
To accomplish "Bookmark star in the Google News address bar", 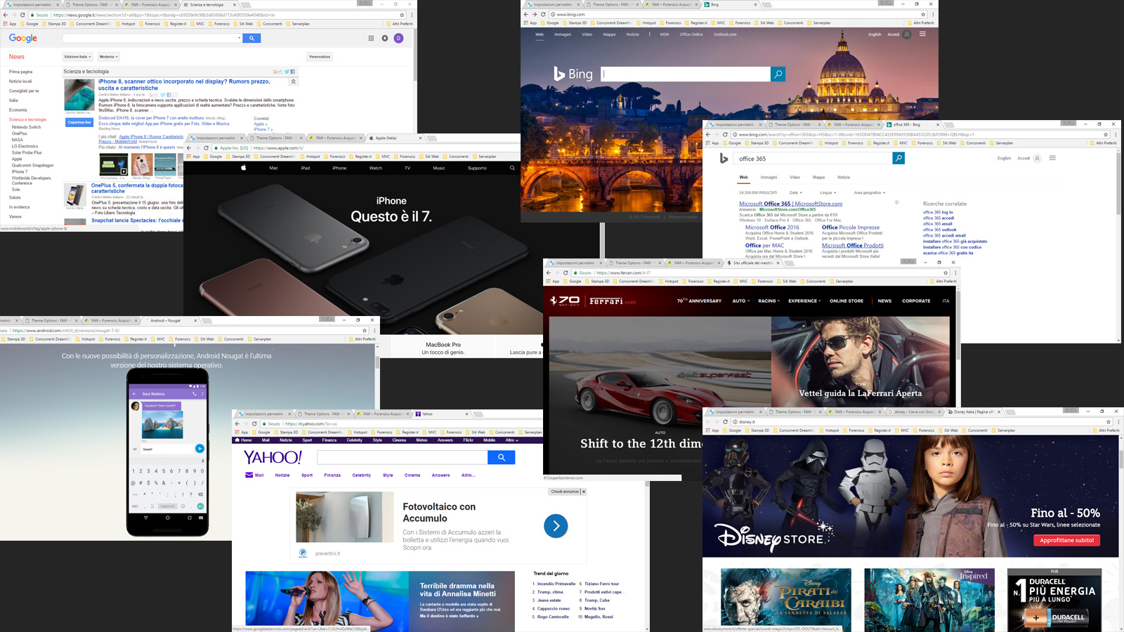I will point(402,15).
